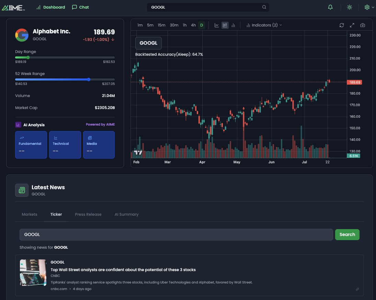The height and width of the screenshot is (300, 376).
Task: Expand chart to fullscreen
Action: tap(352, 25)
